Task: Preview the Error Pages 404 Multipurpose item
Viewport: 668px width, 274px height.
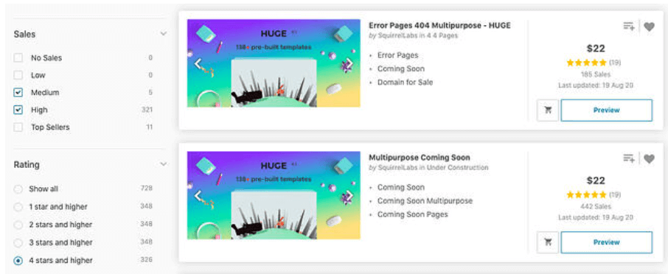Action: click(606, 110)
